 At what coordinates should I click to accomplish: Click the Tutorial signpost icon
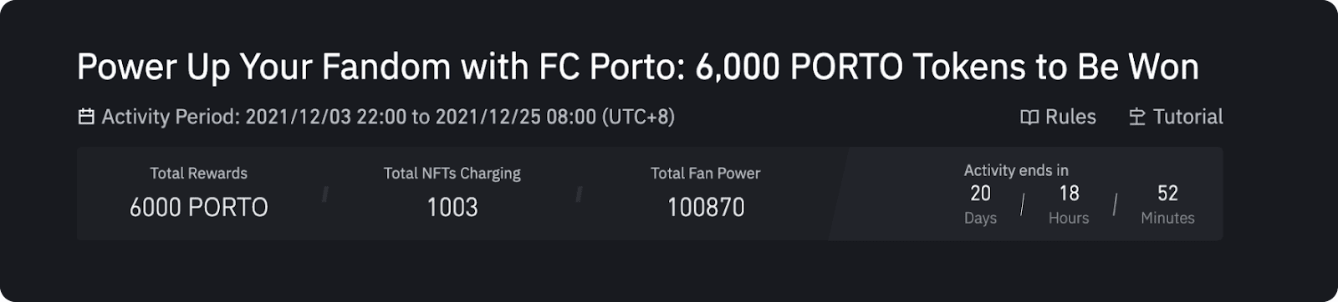coord(1137,117)
